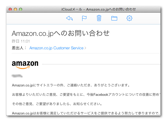Expand the chevron next to the sender name
167x122 pixels.
click(x=86, y=48)
